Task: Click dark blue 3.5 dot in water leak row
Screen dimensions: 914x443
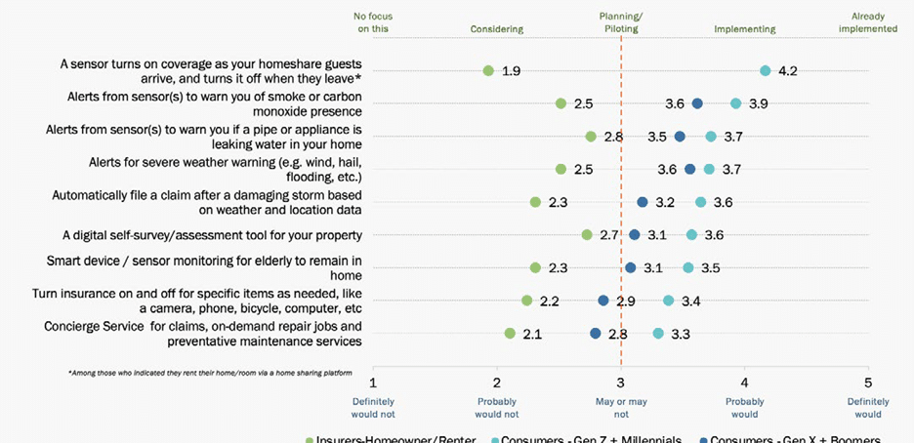Action: [x=680, y=137]
